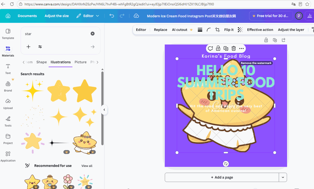Show more category tabs with right chevron
314x189 pixels.
pos(98,62)
